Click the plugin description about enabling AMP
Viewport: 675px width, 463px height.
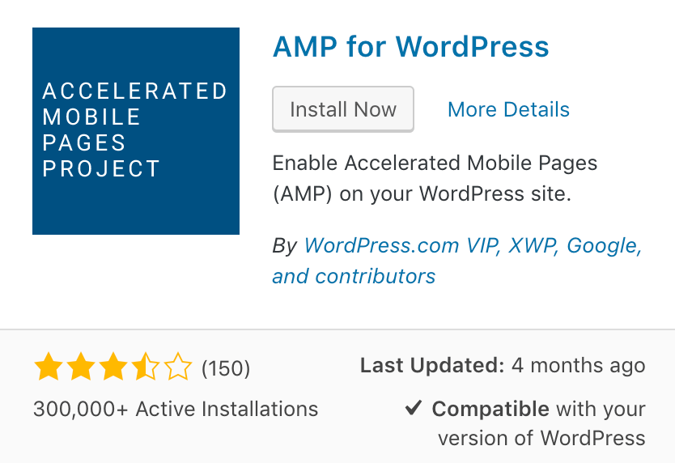435,178
